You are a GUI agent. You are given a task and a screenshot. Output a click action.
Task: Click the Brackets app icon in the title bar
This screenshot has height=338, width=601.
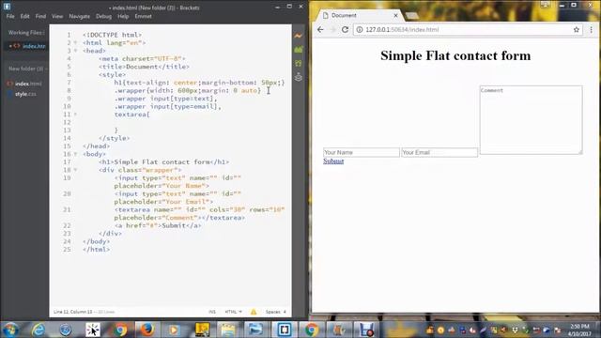7,7
